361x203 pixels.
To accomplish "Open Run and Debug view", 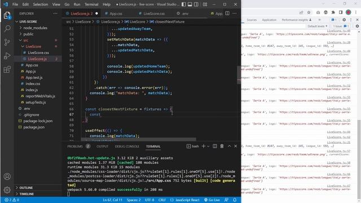I will pos(7,56).
